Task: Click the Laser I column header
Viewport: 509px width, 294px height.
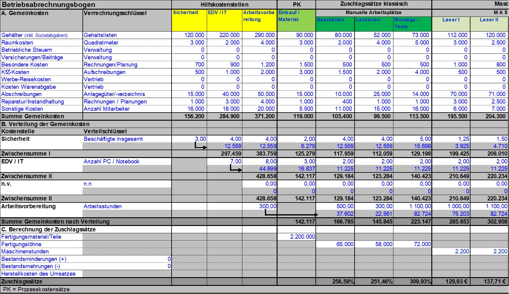Action: [x=451, y=23]
